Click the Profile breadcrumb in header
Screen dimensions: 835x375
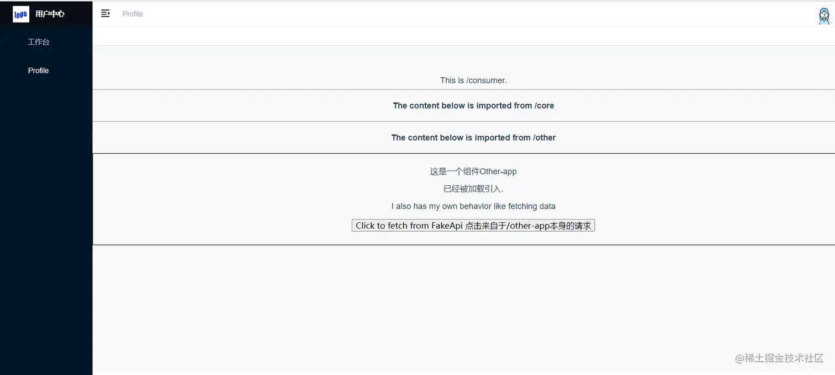133,14
